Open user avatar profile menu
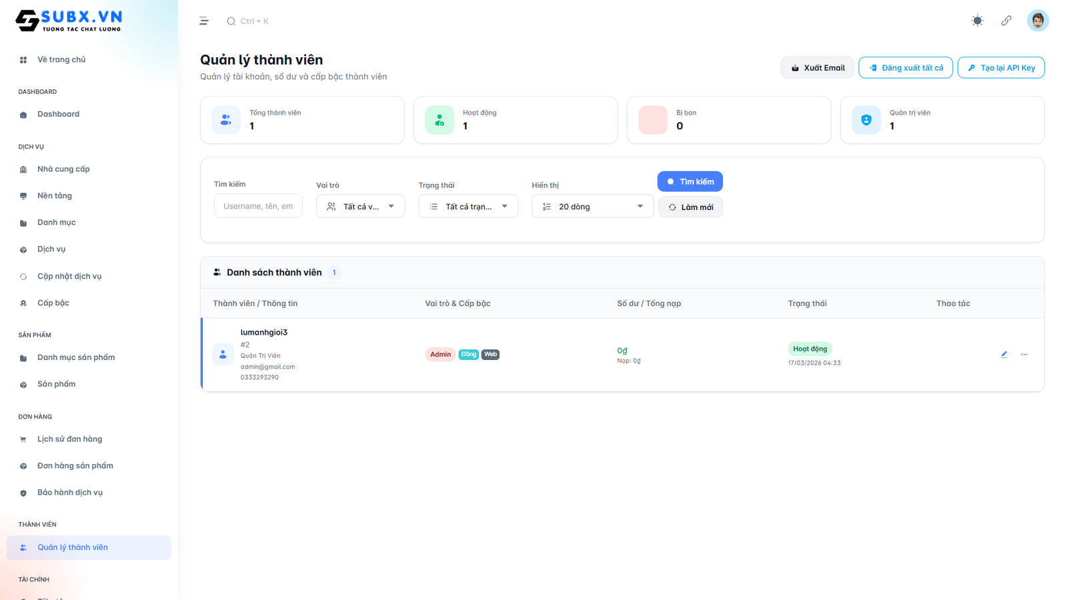The width and height of the screenshot is (1067, 600). [x=1037, y=21]
